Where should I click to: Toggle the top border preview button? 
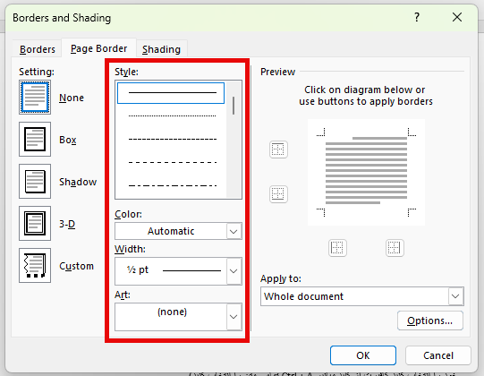pos(278,150)
